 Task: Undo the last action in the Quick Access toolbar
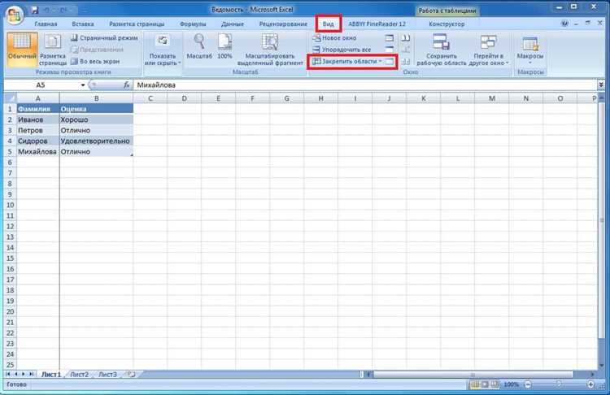click(48, 10)
